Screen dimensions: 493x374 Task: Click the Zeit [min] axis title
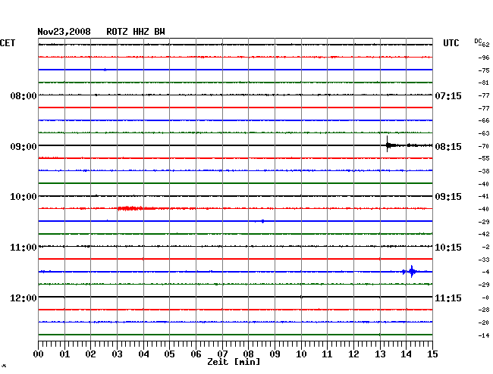tap(234, 362)
